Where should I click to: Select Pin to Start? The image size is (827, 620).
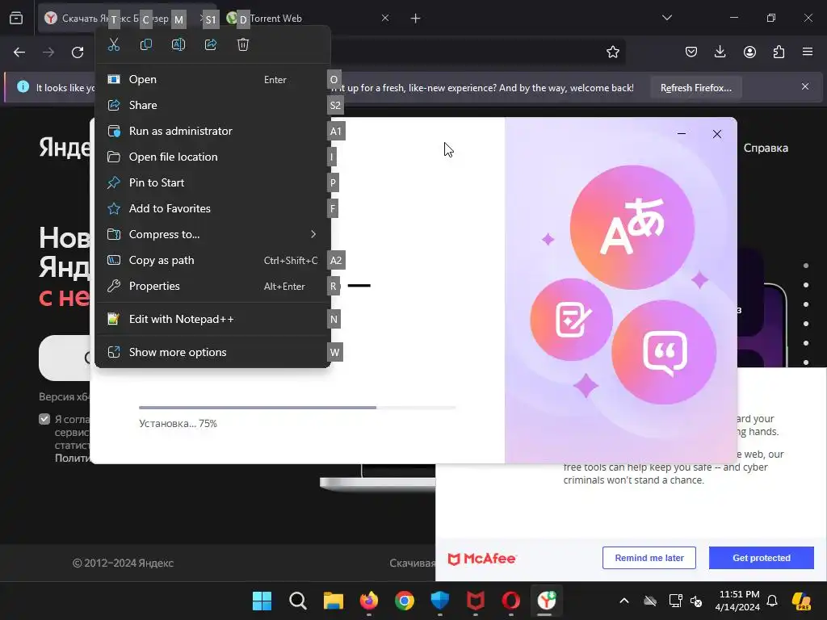212,183
